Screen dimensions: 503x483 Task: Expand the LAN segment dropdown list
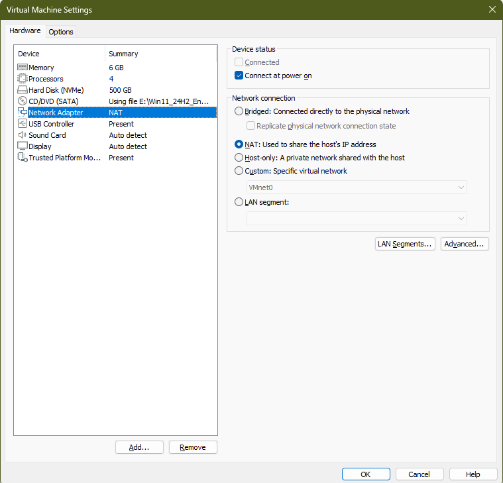tap(357, 218)
